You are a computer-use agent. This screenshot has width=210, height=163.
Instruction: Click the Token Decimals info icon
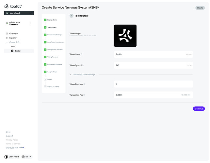click(x=84, y=84)
